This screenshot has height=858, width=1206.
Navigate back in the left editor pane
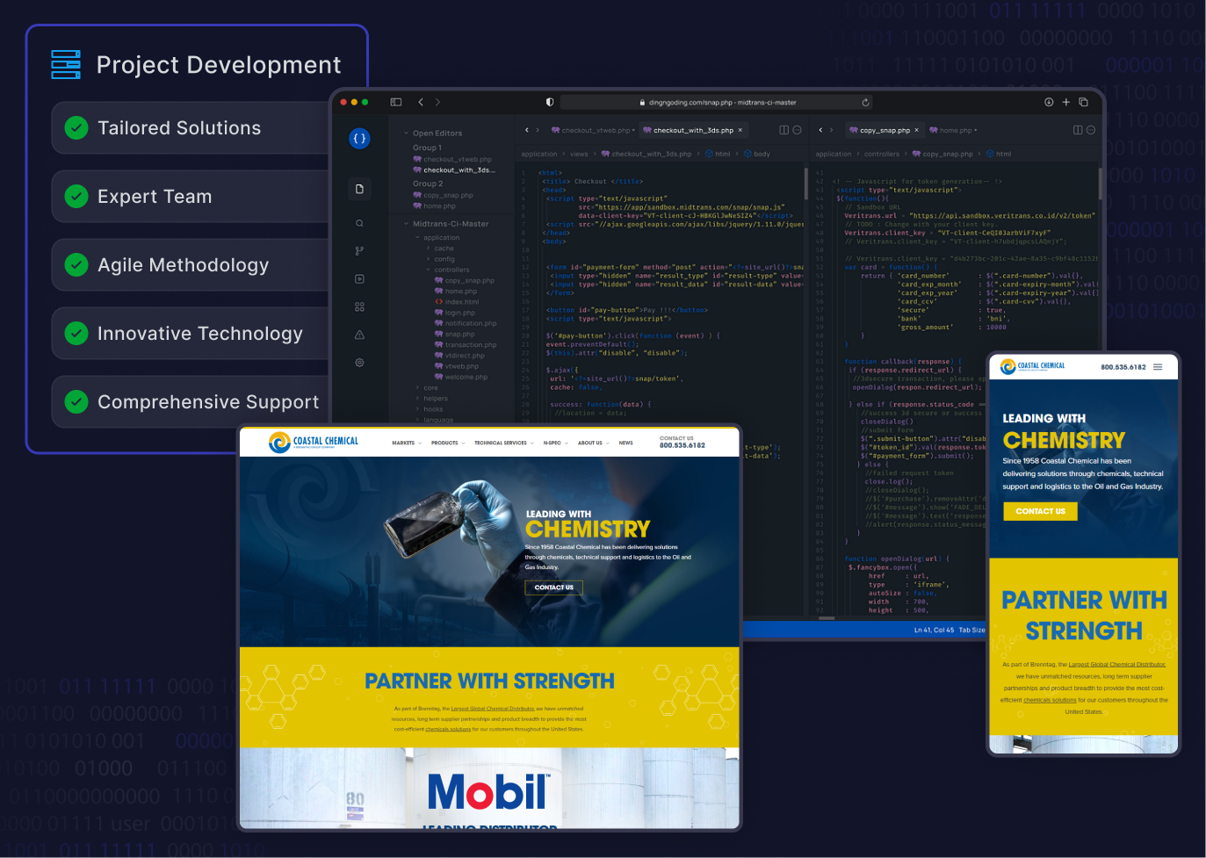click(x=527, y=130)
